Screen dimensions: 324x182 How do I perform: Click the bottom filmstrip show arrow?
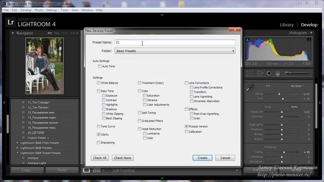click(x=162, y=178)
